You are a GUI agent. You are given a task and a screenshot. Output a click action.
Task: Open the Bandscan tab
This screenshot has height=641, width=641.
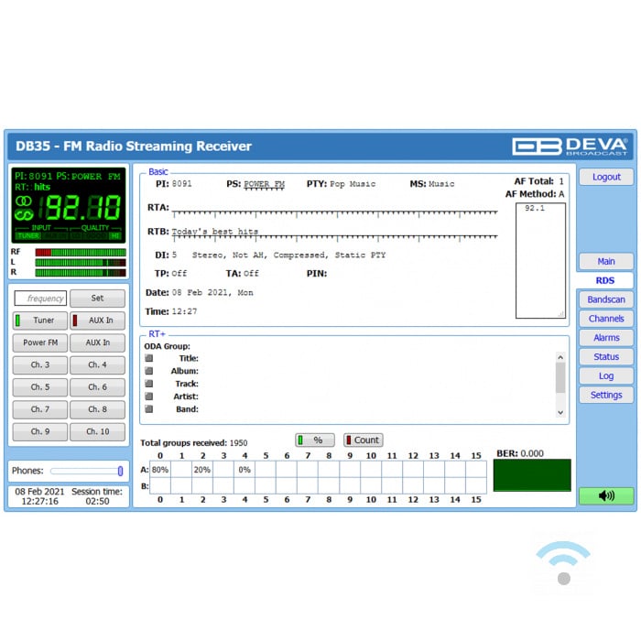coord(605,299)
